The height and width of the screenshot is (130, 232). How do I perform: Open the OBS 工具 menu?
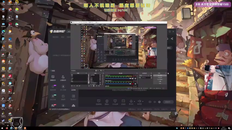[102, 25]
